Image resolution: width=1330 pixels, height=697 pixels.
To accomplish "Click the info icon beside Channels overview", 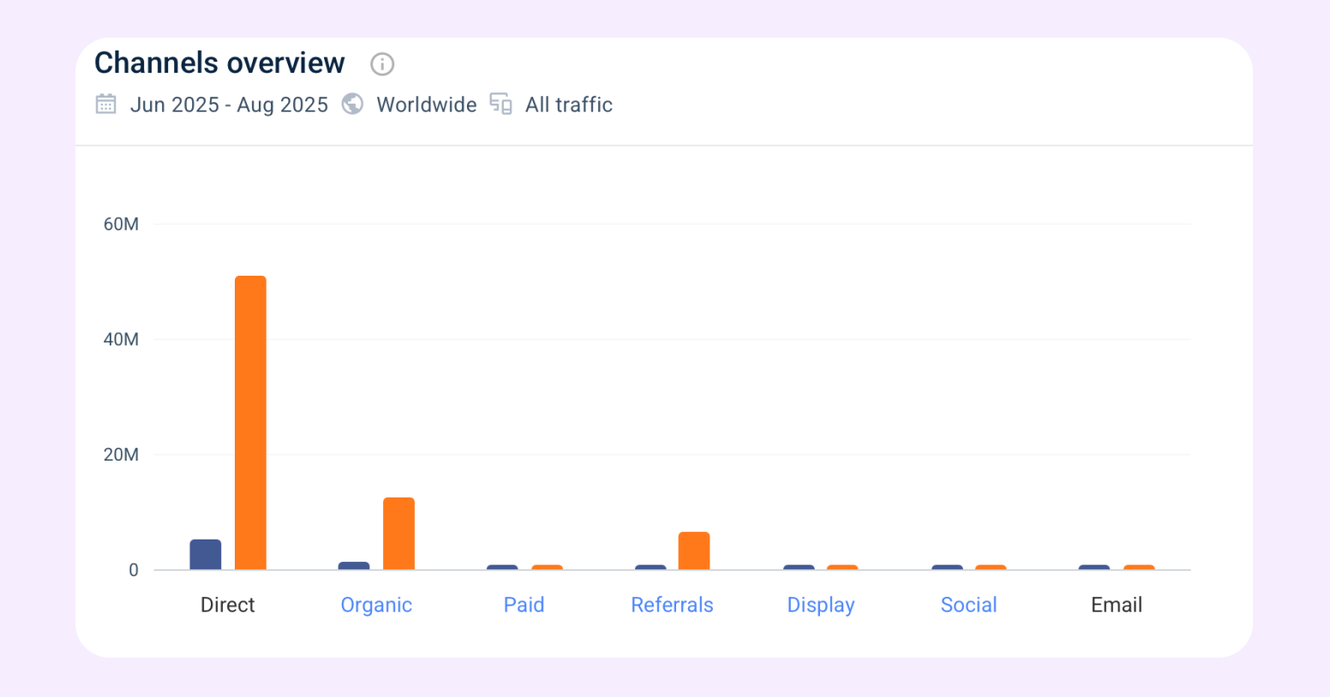I will tap(382, 64).
